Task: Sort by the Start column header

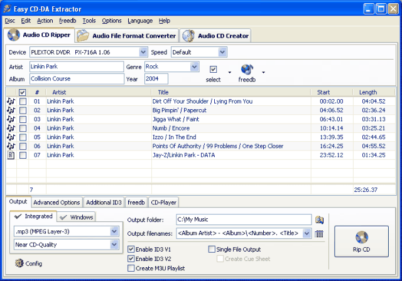Action: tap(332, 92)
